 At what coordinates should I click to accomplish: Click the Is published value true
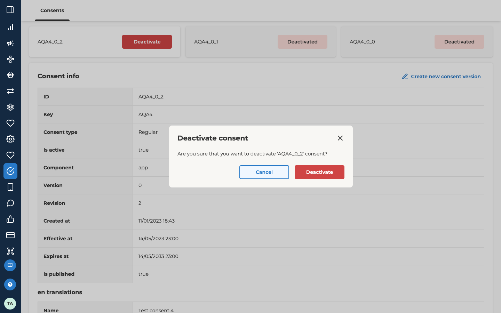143,274
